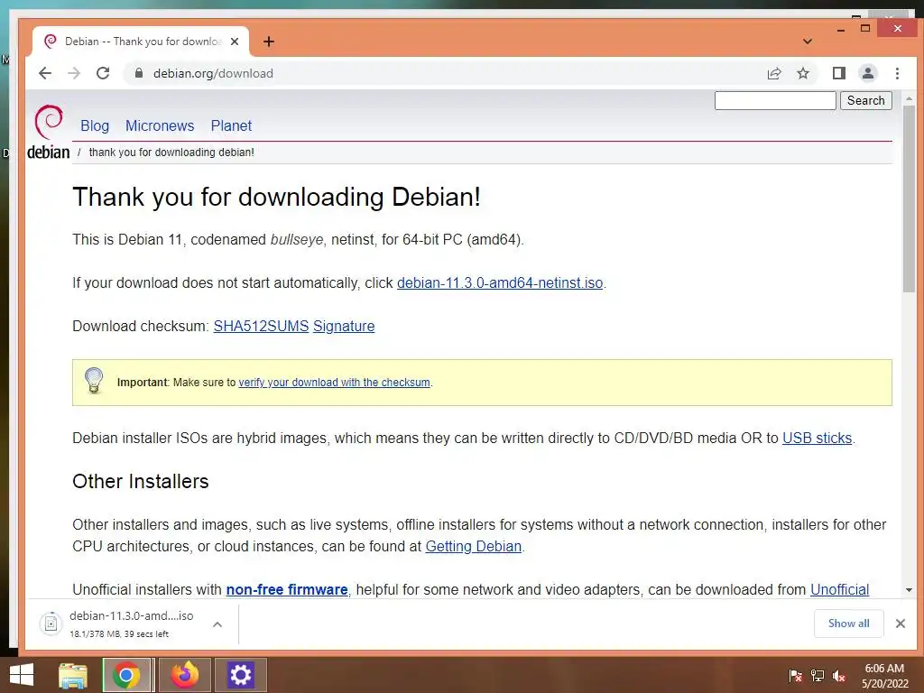Follow verify your download with checksum link

click(x=334, y=382)
